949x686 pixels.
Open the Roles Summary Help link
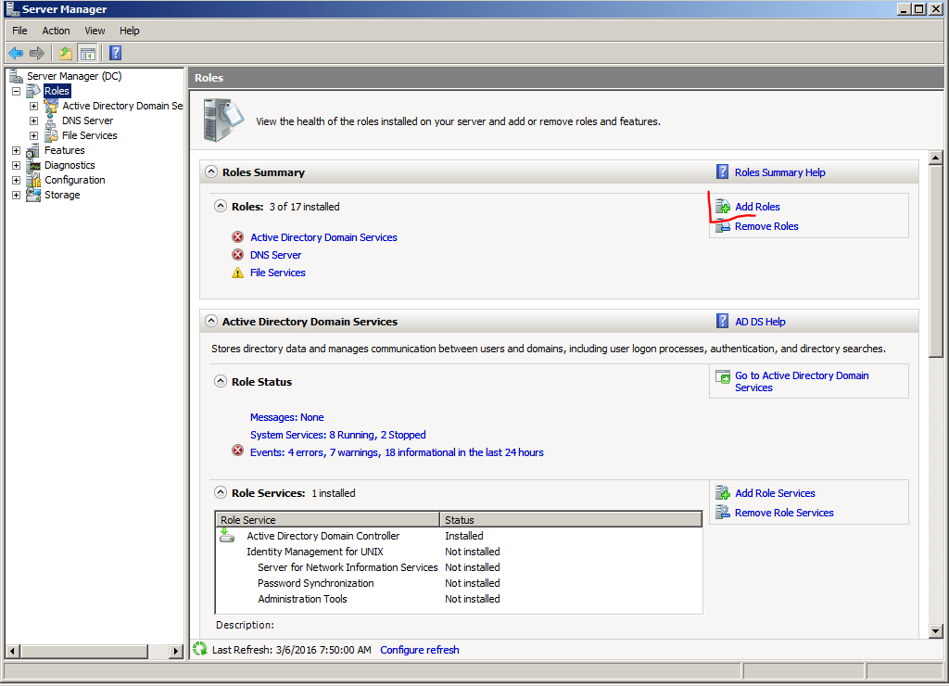coord(779,172)
